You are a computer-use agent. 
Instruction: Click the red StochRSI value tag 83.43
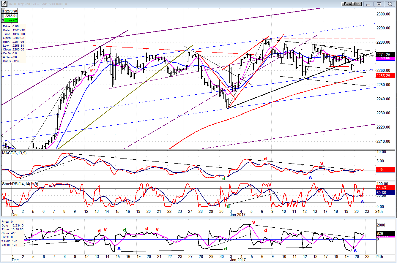(x=387, y=188)
